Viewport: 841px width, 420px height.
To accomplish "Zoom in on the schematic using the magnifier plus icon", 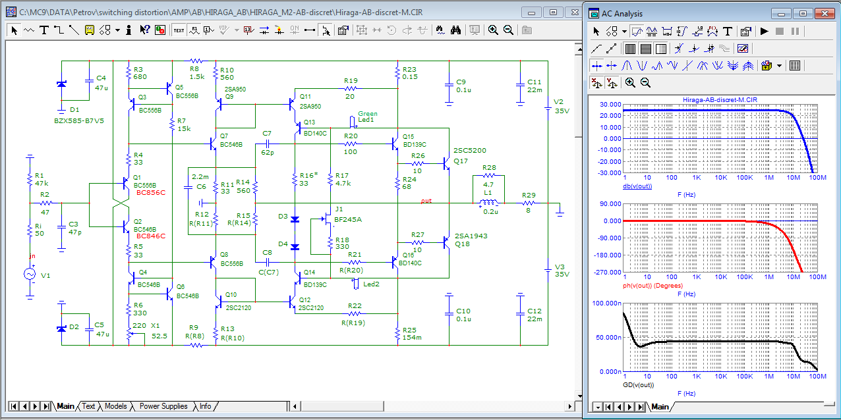I will coord(493,30).
